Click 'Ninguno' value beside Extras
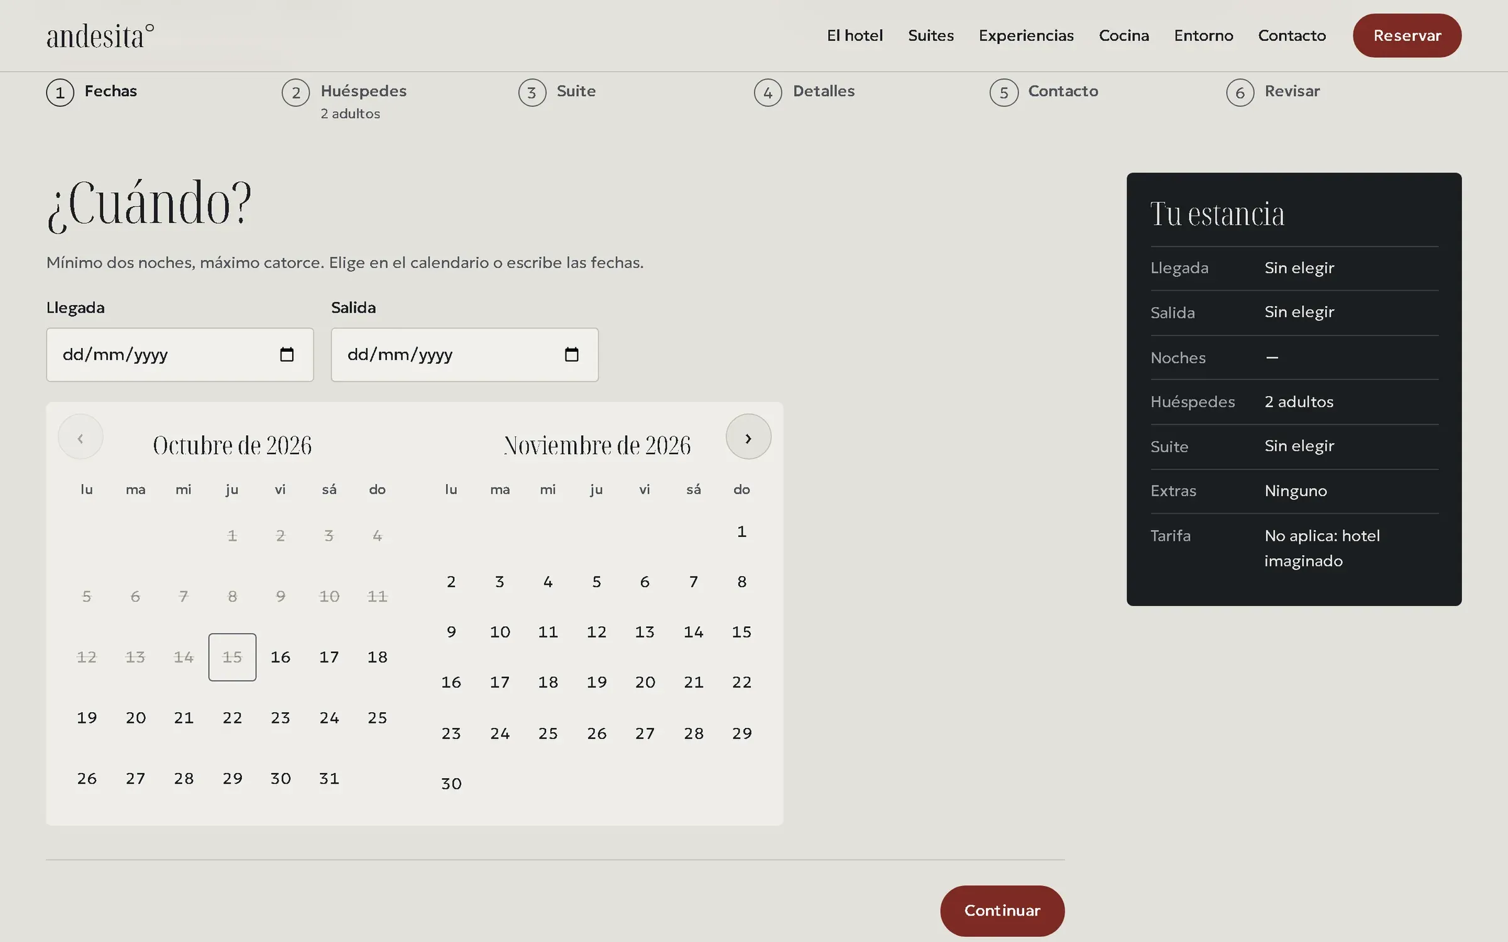This screenshot has height=942, width=1508. coord(1296,491)
